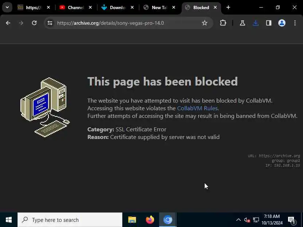The width and height of the screenshot is (303, 227).
Task: Close the Download tab
Action: pyautogui.click(x=132, y=7)
